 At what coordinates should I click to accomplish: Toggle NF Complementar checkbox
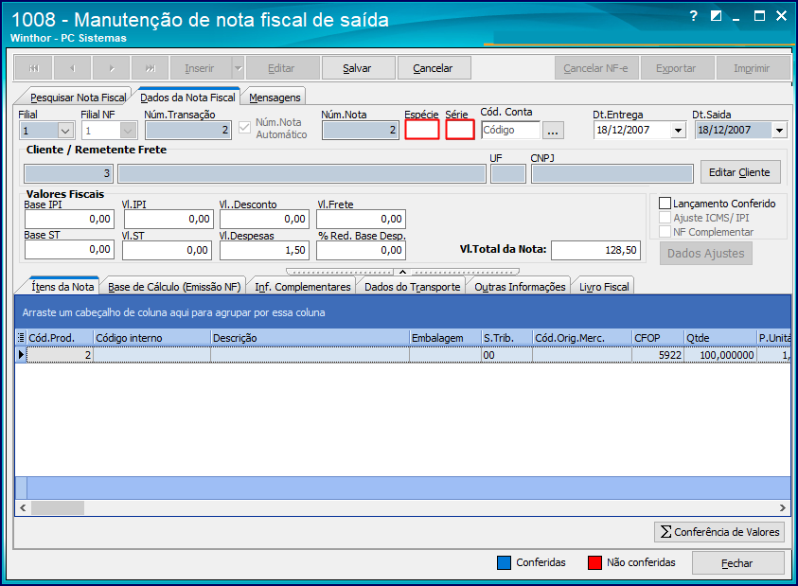(x=665, y=232)
